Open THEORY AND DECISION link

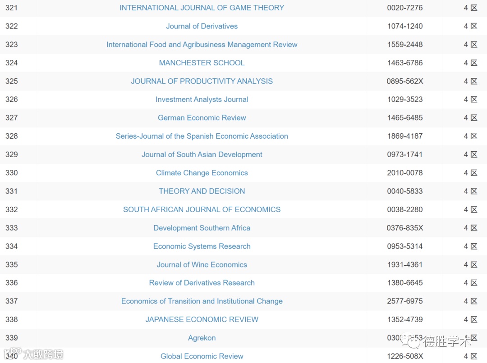tap(202, 191)
